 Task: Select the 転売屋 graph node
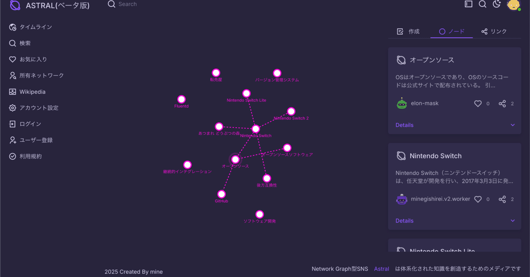[216, 73]
